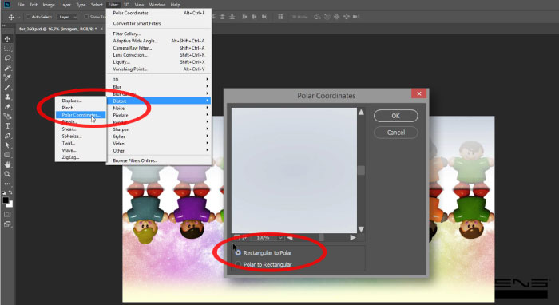The height and width of the screenshot is (305, 559).
Task: Zoom out the Polar Coordinates preview
Action: [236, 238]
